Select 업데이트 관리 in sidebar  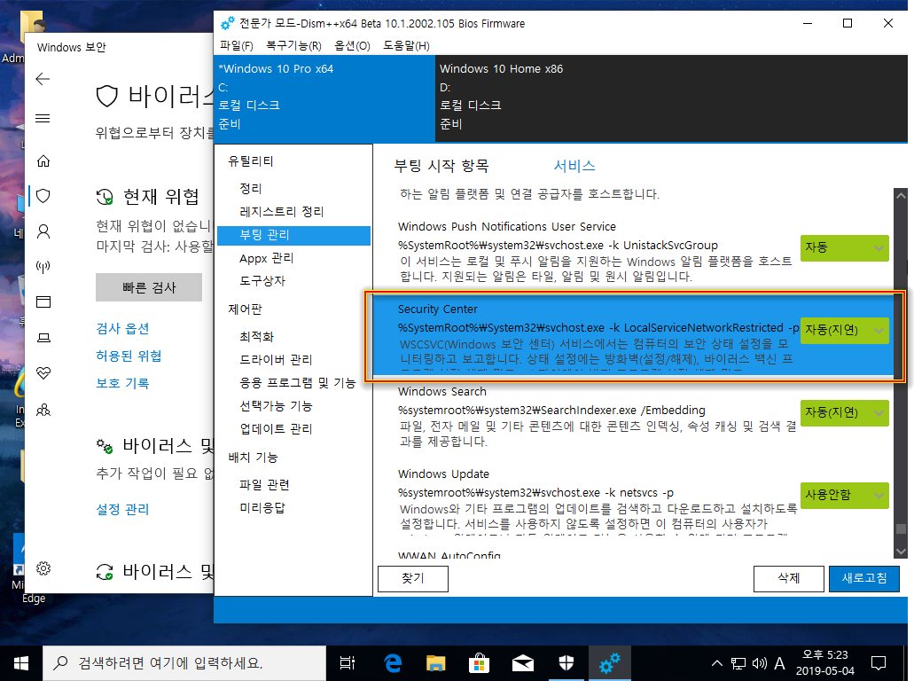click(276, 428)
